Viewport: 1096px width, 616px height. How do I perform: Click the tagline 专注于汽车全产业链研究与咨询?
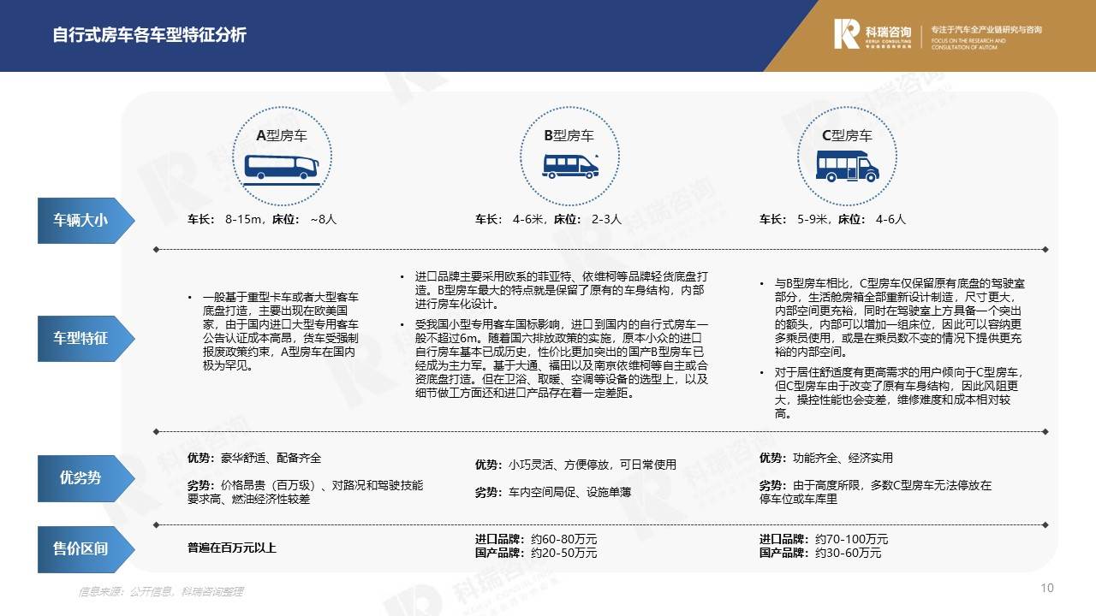tap(986, 30)
